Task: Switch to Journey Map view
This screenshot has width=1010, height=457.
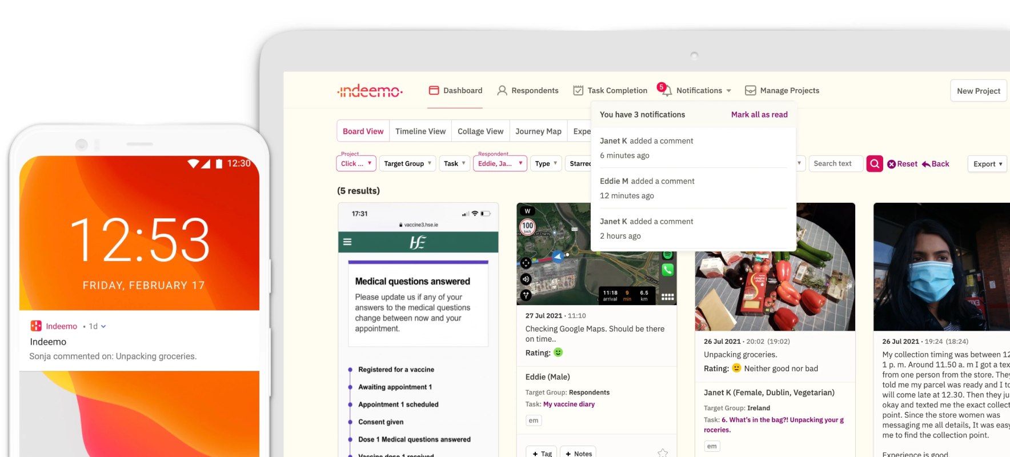Action: coord(538,131)
